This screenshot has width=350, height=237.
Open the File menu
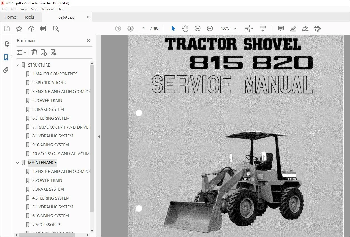(4, 9)
